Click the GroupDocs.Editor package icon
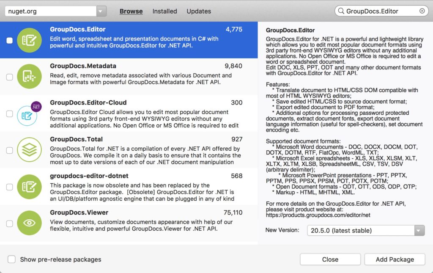This screenshot has width=433, height=273. pyautogui.click(x=29, y=40)
